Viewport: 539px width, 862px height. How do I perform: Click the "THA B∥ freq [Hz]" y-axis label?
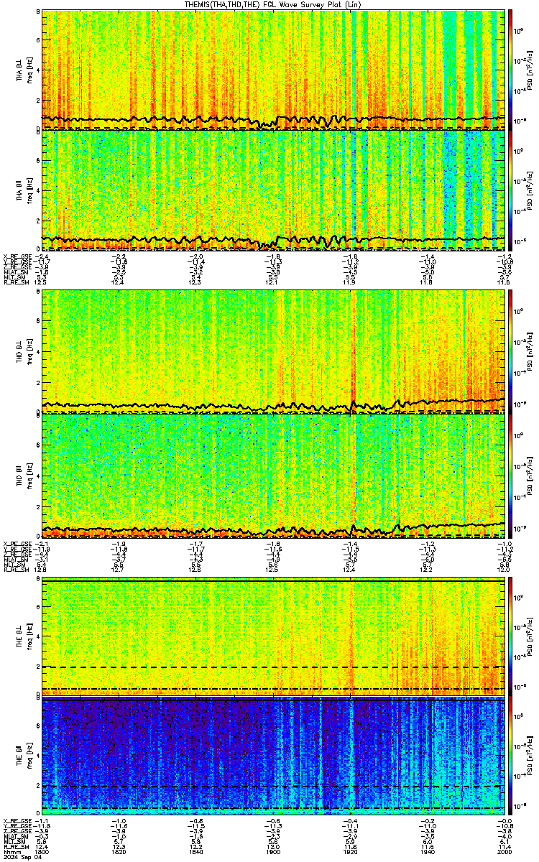pyautogui.click(x=25, y=190)
